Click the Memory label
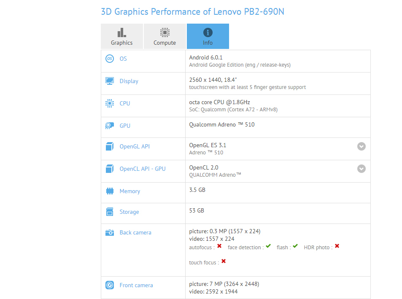 coord(130,191)
